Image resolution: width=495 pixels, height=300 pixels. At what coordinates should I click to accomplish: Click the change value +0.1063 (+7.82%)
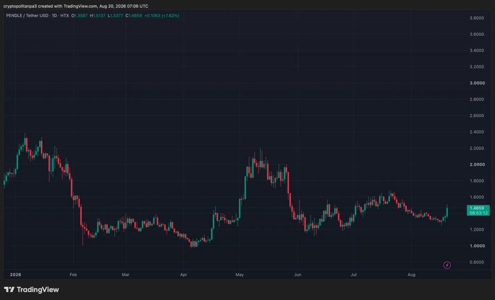(x=161, y=15)
